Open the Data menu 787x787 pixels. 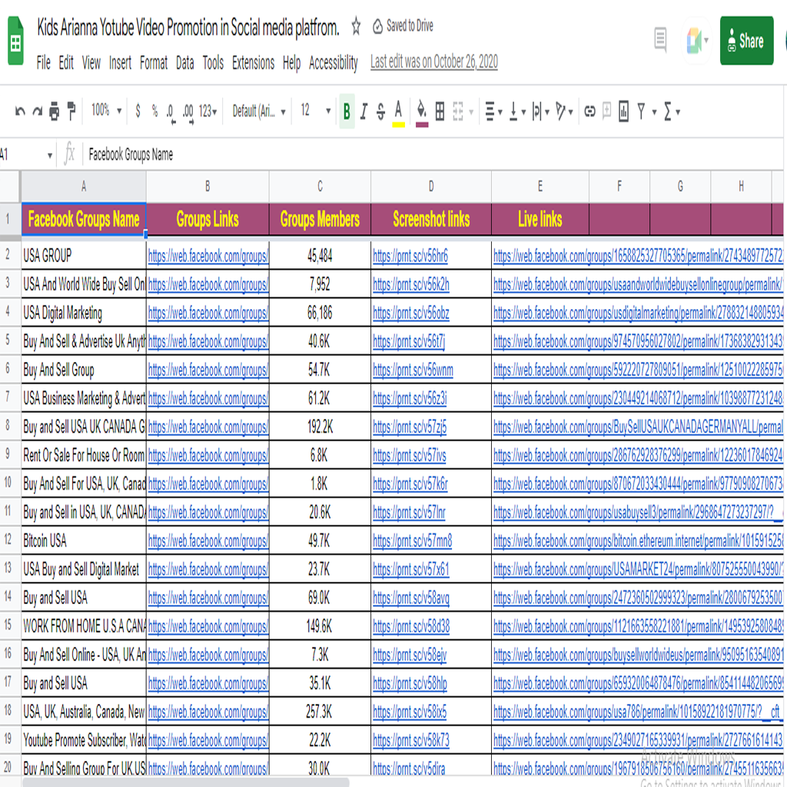coord(185,63)
